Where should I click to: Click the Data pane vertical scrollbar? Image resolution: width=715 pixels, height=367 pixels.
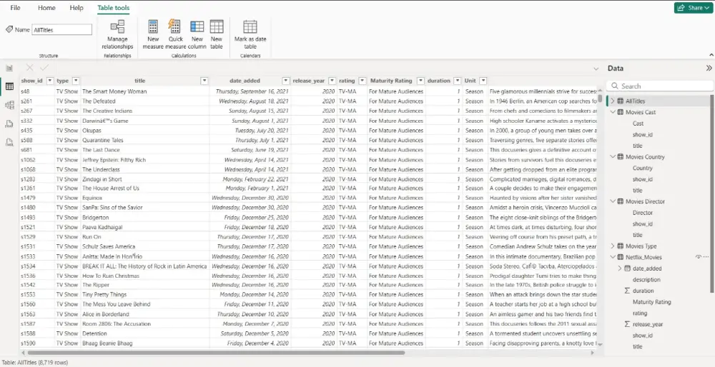[712, 193]
